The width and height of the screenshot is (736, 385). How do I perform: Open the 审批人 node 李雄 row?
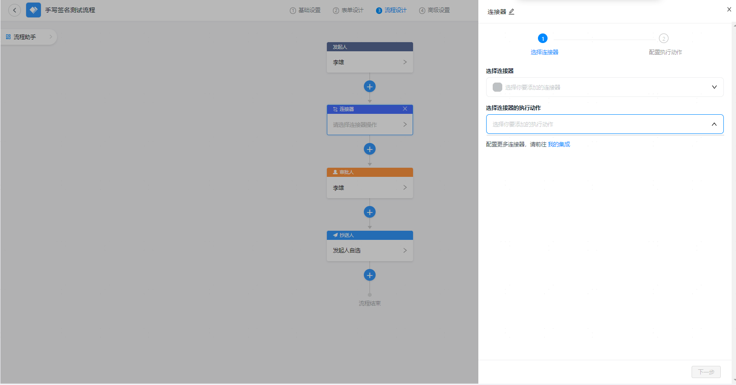pos(370,188)
